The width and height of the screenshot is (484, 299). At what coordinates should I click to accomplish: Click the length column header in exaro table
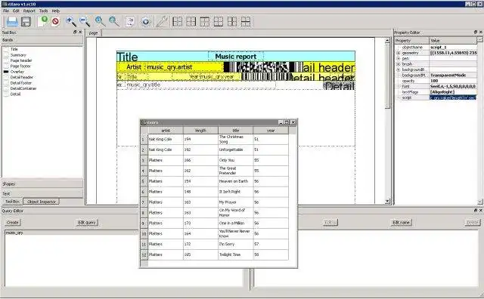pyautogui.click(x=200, y=131)
